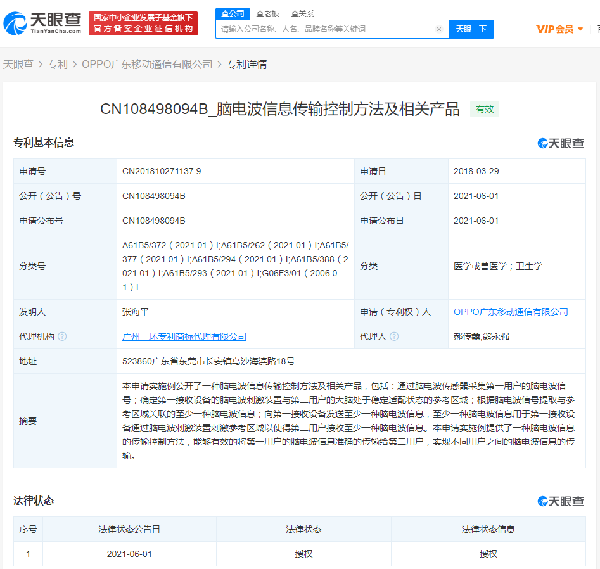This screenshot has width=600, height=569.
Task: Click the help icon beside 代理机构
Action: point(61,336)
